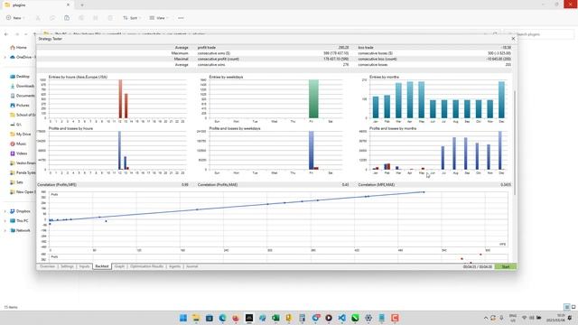This screenshot has width=578, height=325.
Task: Open File Explorer from the taskbar
Action: [196, 318]
